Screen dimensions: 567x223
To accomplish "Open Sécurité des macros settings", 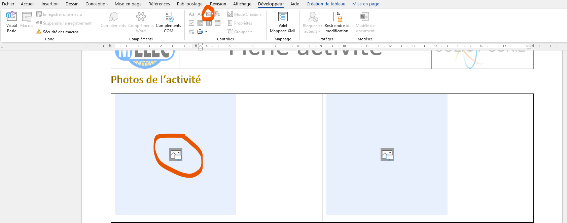I will (x=57, y=32).
